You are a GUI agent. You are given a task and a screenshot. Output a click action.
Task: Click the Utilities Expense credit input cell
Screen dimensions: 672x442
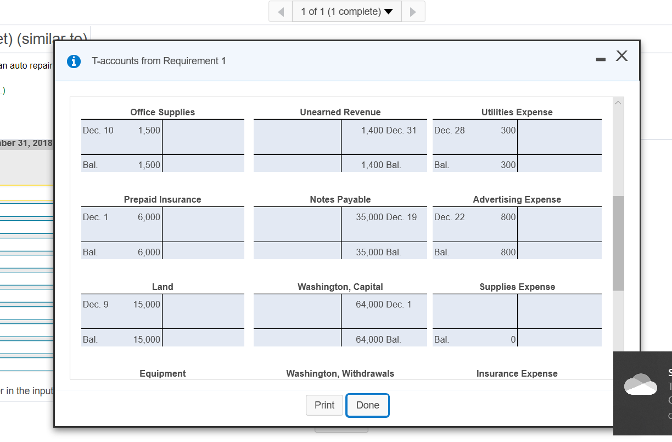click(559, 137)
